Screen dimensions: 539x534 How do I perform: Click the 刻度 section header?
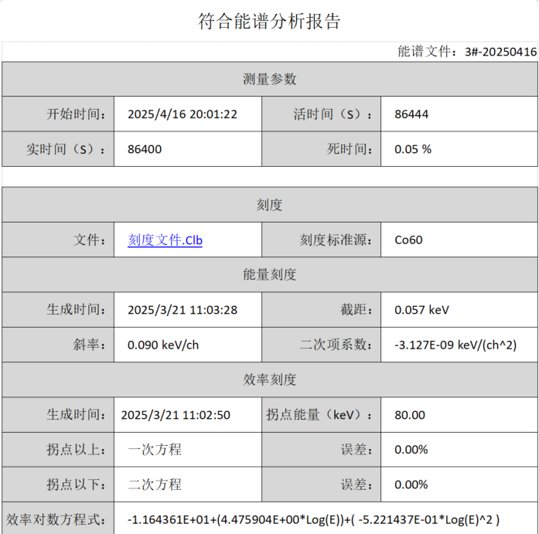click(269, 205)
